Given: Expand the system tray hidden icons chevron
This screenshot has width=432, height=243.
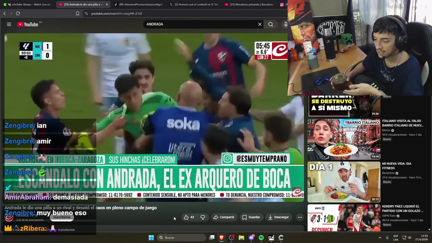Looking at the screenshot, I should (380, 238).
